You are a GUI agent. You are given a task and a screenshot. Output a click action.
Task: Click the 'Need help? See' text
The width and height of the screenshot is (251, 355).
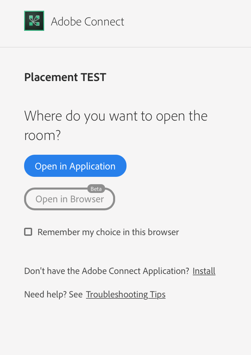(54, 295)
